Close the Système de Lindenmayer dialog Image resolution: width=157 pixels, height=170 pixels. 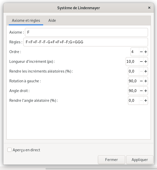(x=149, y=8)
